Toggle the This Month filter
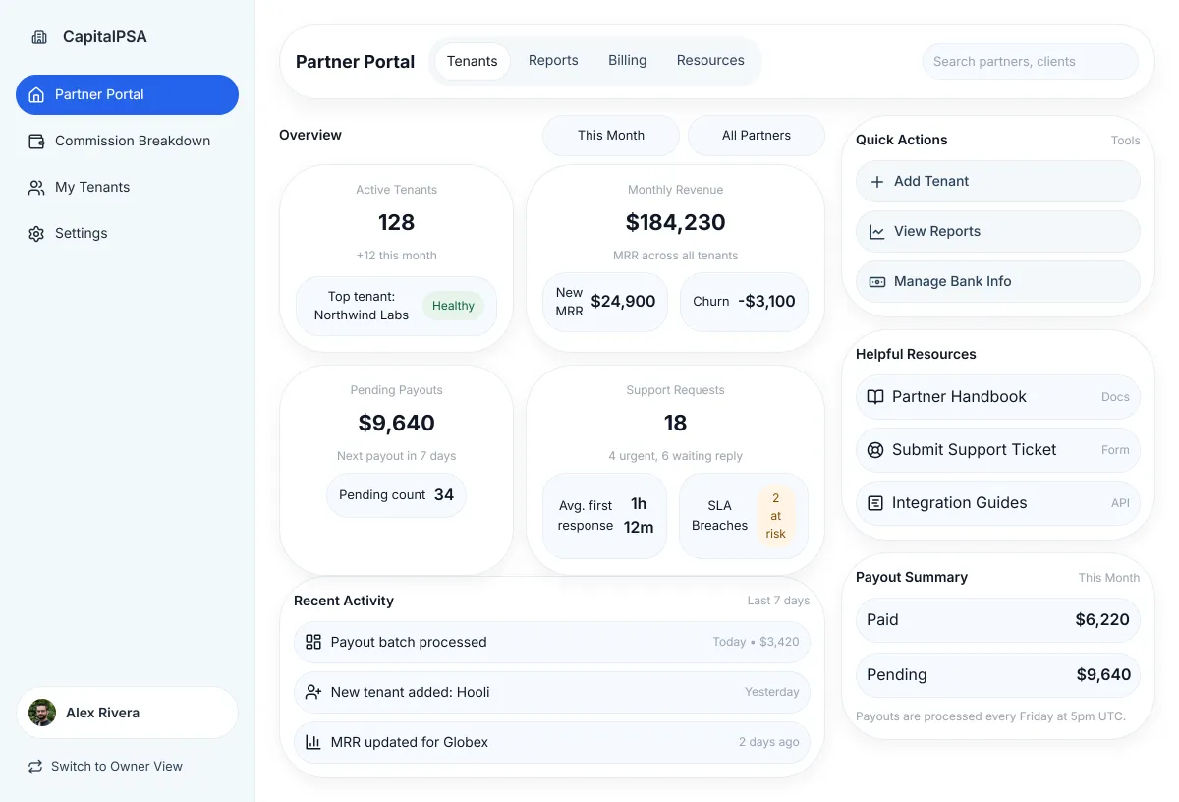1179x802 pixels. [x=610, y=135]
